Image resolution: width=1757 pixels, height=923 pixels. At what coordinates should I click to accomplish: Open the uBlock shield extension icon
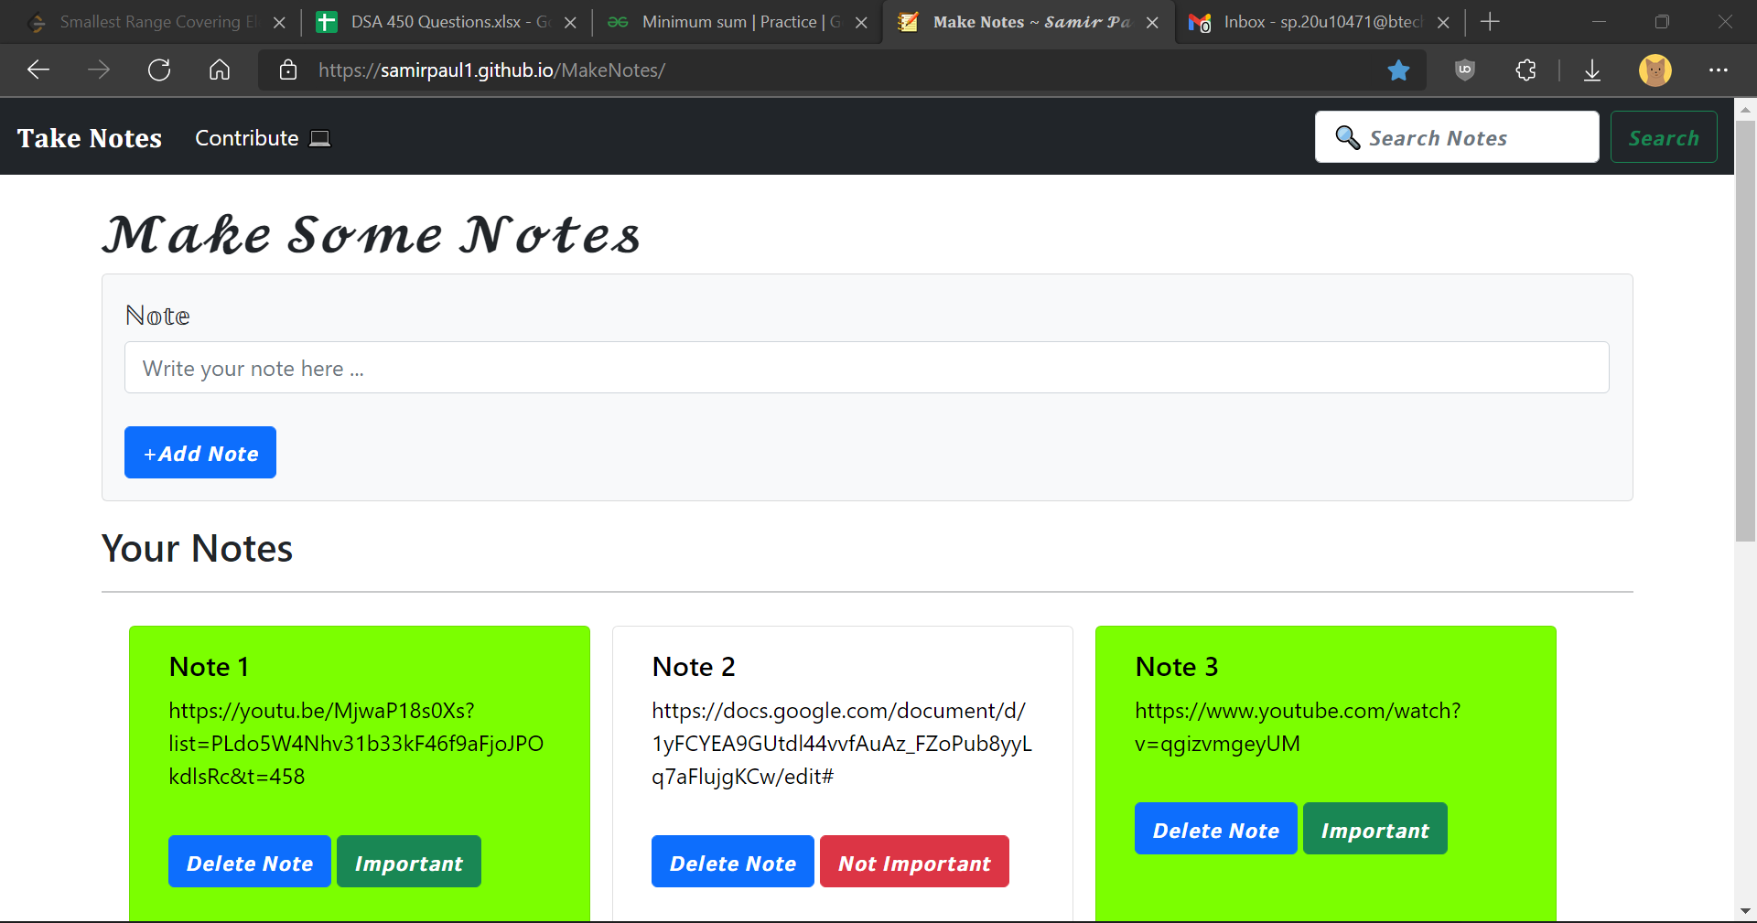coord(1465,70)
